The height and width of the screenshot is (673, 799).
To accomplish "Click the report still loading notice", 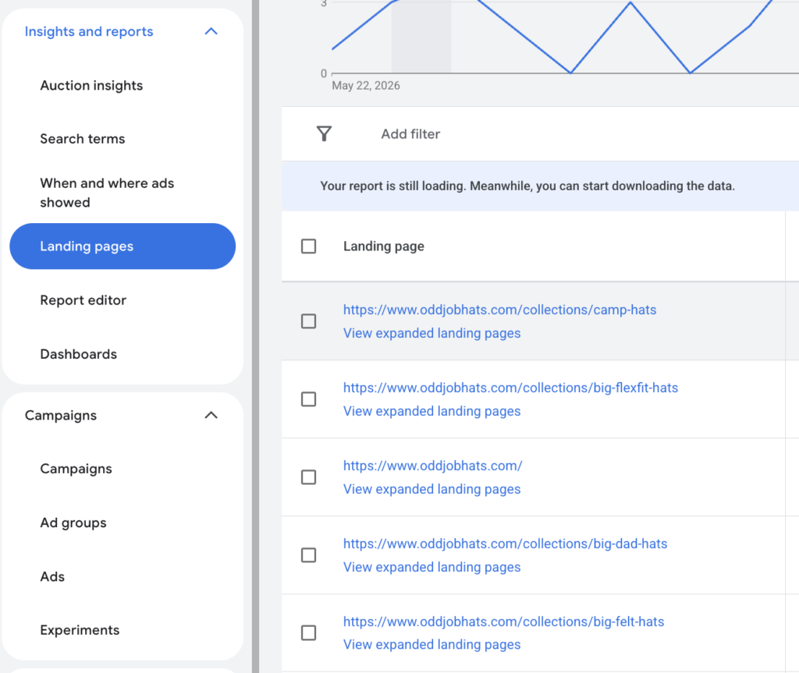I will 527,186.
